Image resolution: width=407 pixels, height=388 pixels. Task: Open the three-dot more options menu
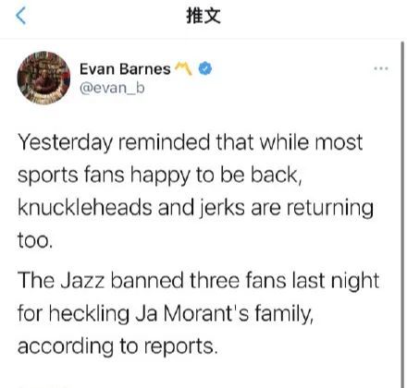click(381, 68)
